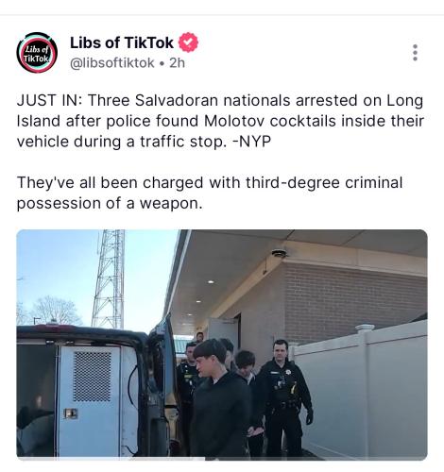Seek using the video progress bar
This screenshot has height=472, width=444.
click(x=222, y=459)
